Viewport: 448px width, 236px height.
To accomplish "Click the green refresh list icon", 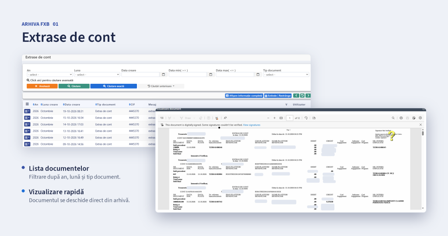I will (302, 96).
